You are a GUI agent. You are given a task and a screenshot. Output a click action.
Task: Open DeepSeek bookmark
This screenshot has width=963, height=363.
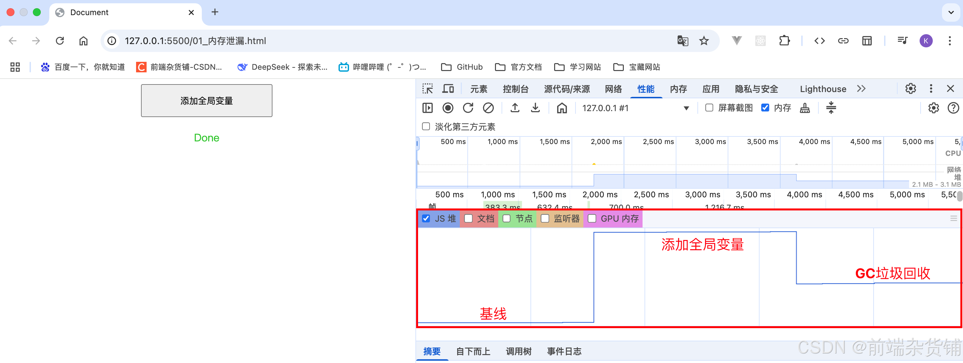[x=282, y=67]
